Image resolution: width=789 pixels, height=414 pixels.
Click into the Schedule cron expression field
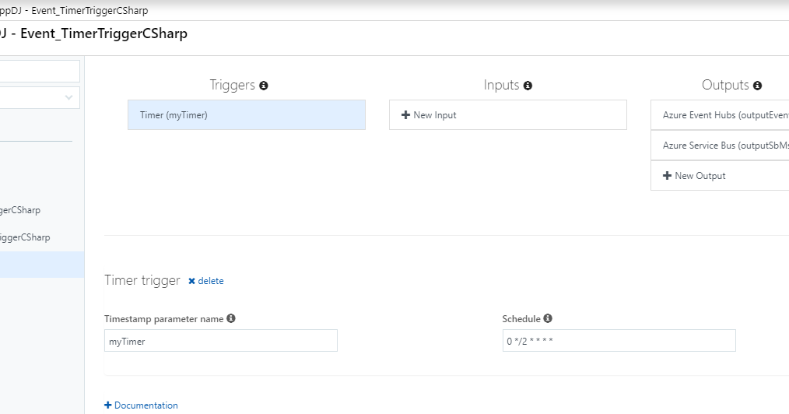pos(619,341)
